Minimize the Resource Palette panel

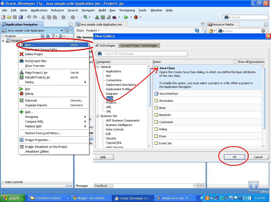[266, 24]
